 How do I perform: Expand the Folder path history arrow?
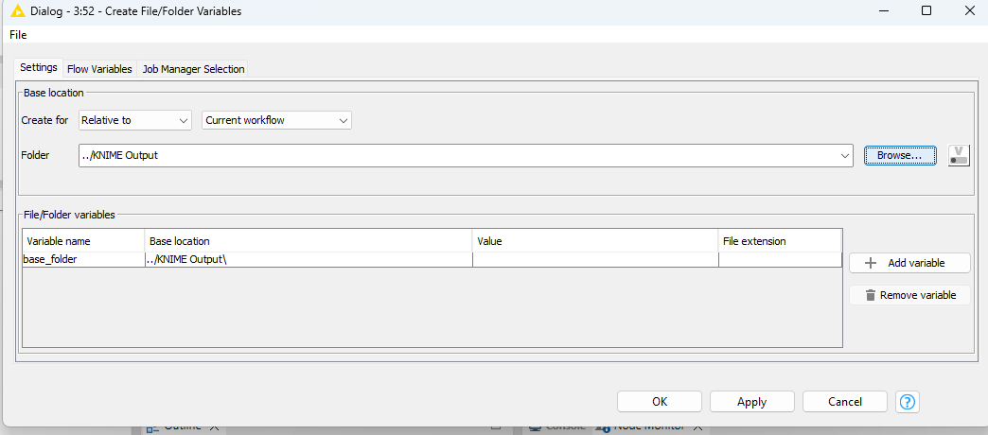[845, 155]
